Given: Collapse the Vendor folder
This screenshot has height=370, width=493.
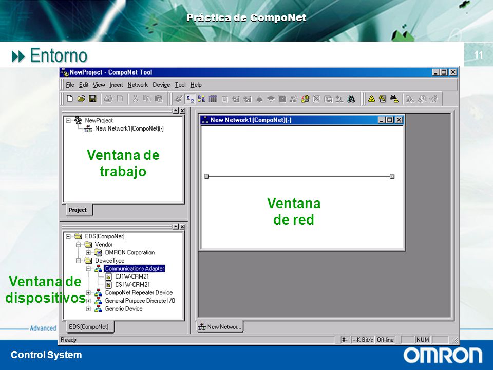Looking at the screenshot, I should pos(78,245).
